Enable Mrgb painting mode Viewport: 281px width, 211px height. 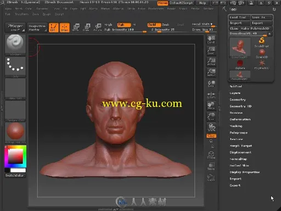[x=108, y=25]
